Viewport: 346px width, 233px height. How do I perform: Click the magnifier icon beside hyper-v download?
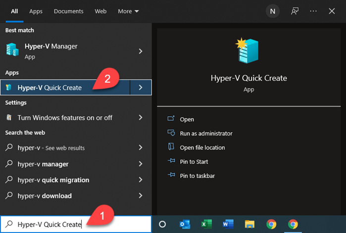[x=9, y=195]
